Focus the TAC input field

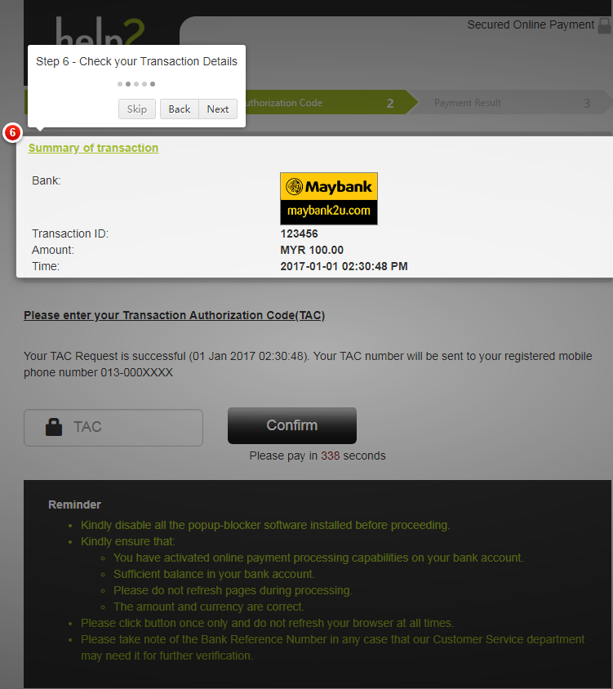pos(113,428)
